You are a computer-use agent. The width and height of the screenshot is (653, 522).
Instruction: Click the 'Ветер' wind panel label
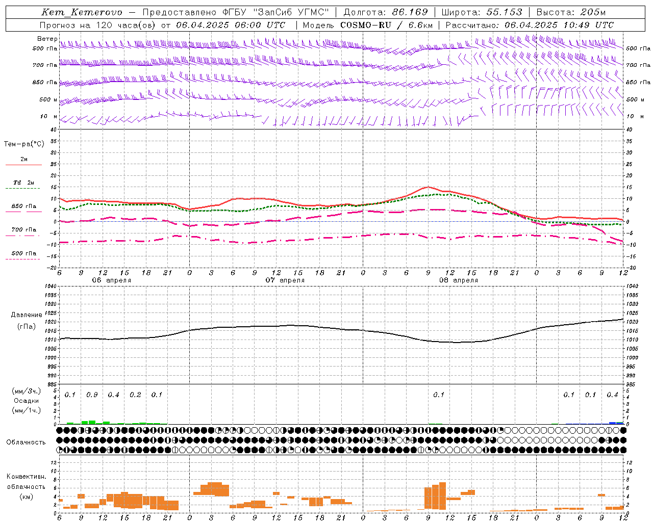pos(47,39)
